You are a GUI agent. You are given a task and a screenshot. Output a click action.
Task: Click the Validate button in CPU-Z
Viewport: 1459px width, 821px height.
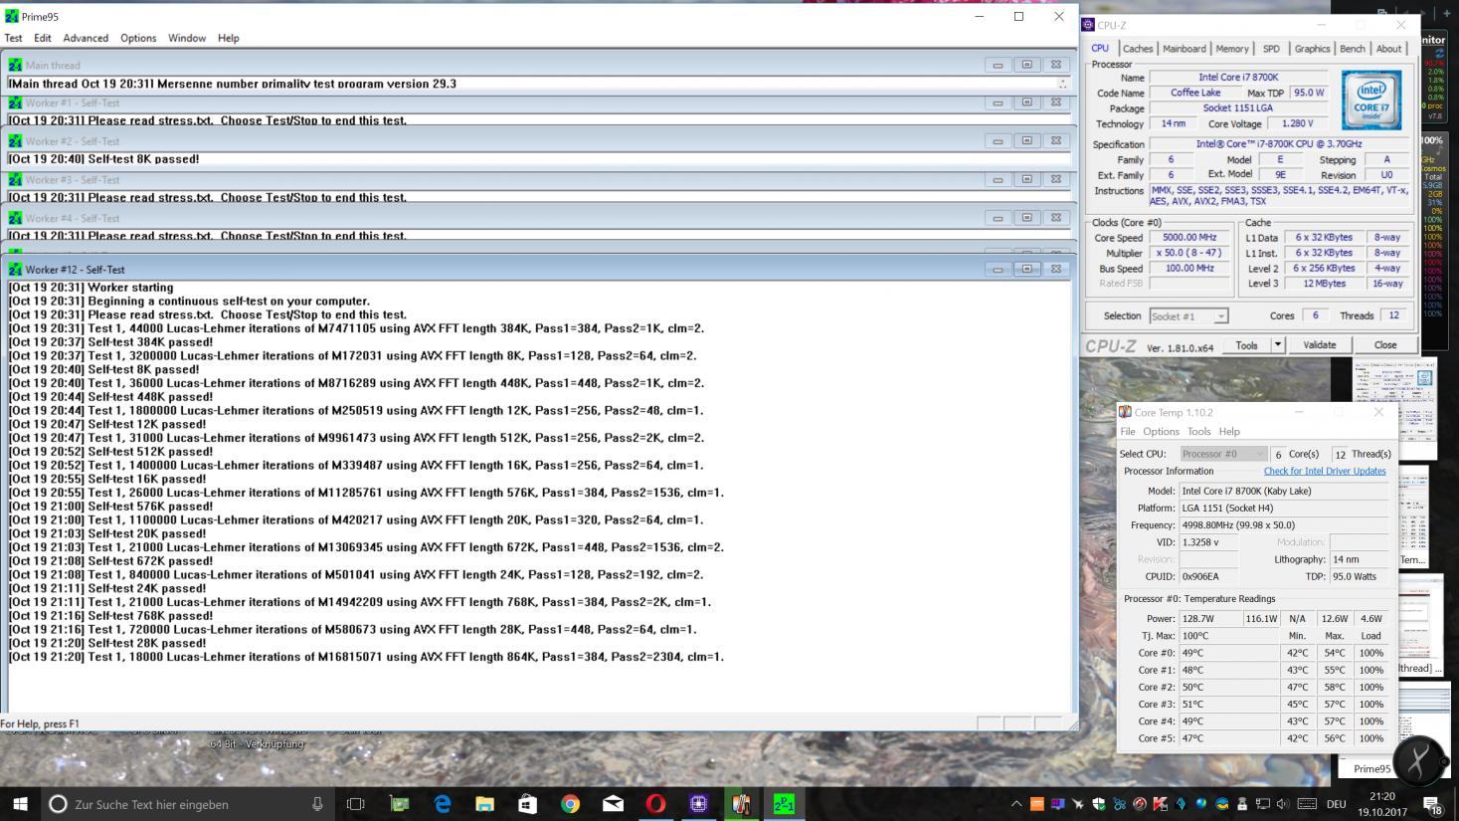click(1320, 345)
